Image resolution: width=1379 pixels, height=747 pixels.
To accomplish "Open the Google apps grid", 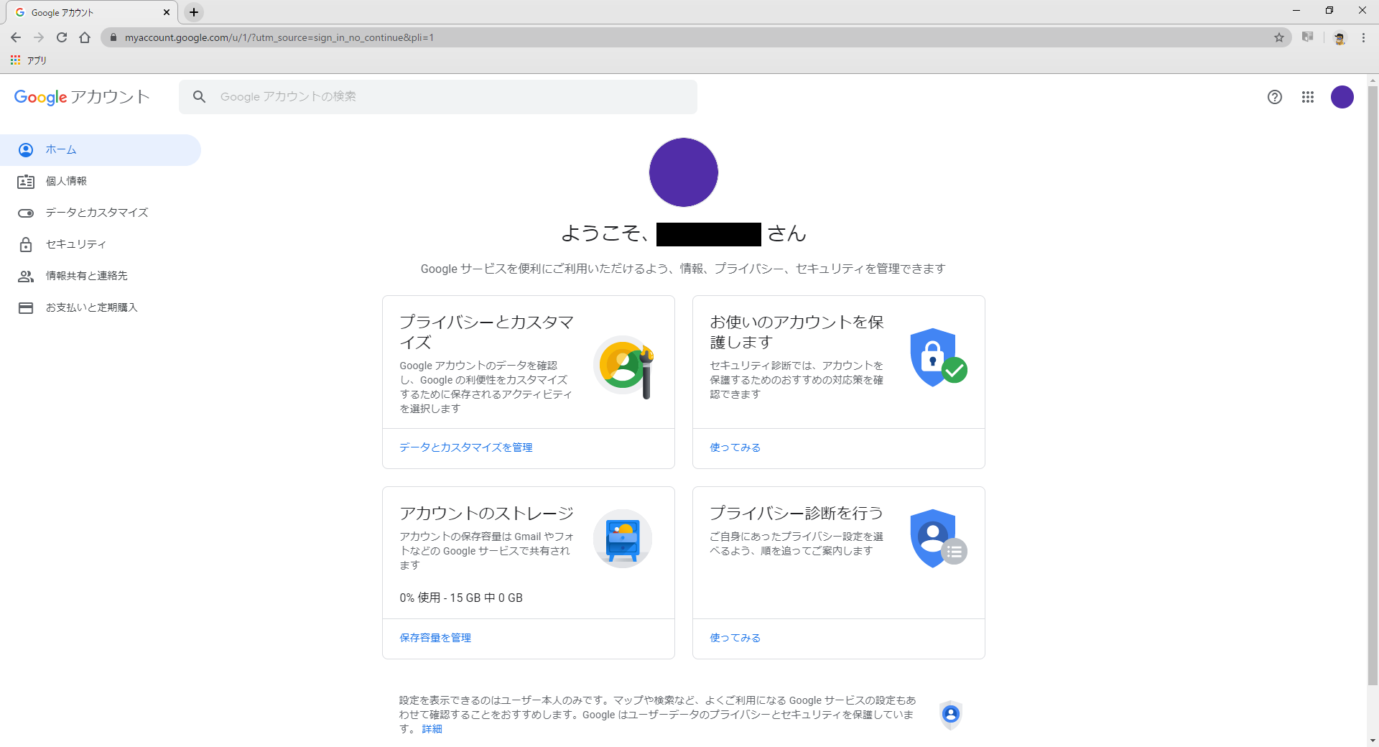I will pyautogui.click(x=1308, y=97).
